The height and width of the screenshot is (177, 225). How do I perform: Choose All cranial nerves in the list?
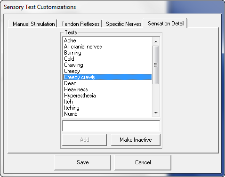pos(107,47)
